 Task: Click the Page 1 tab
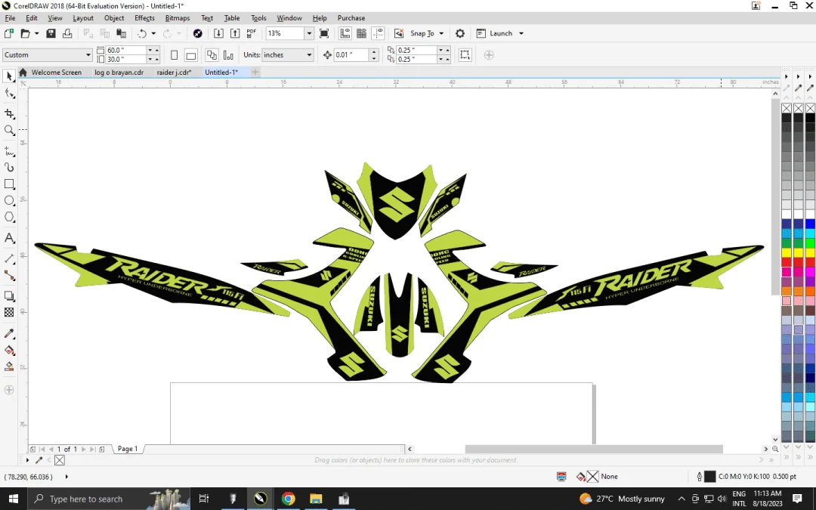click(128, 449)
